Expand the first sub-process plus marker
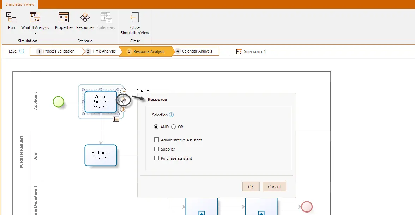Screen dimensions: 415x215 [x=202, y=213]
